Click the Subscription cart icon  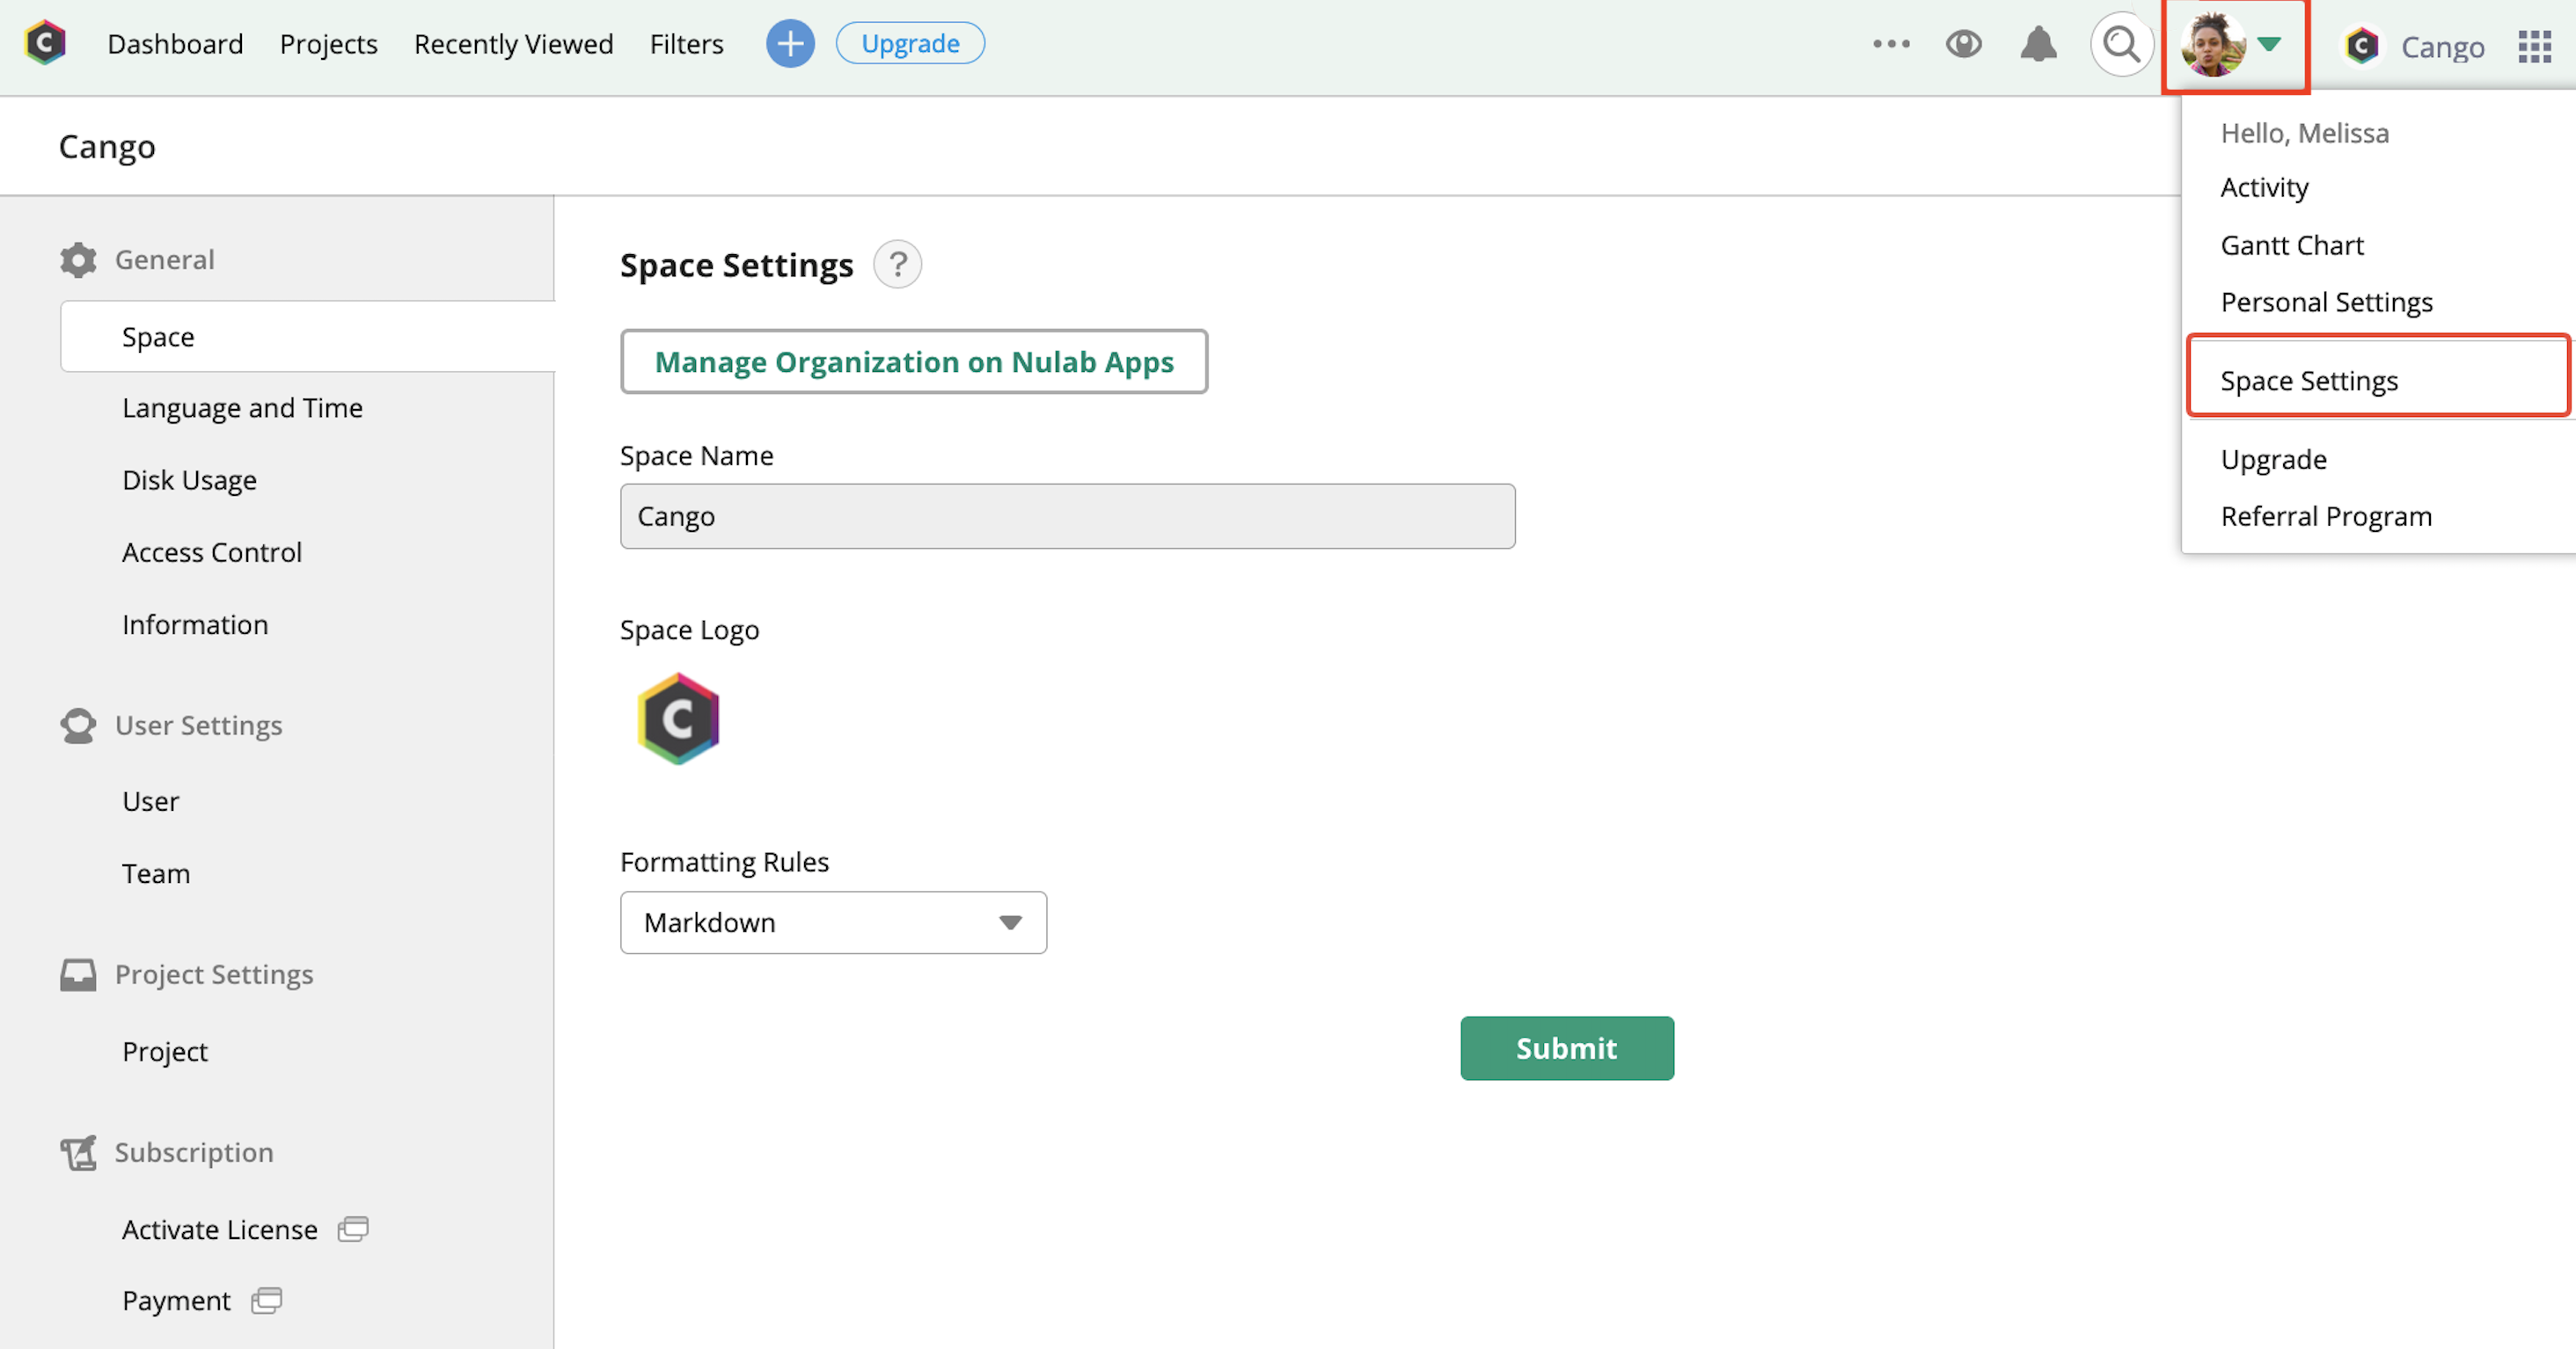[x=78, y=1153]
